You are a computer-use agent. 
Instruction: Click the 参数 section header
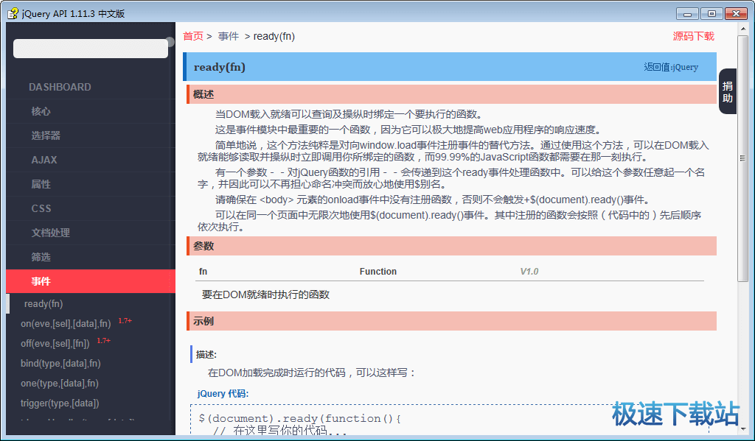[x=452, y=246]
